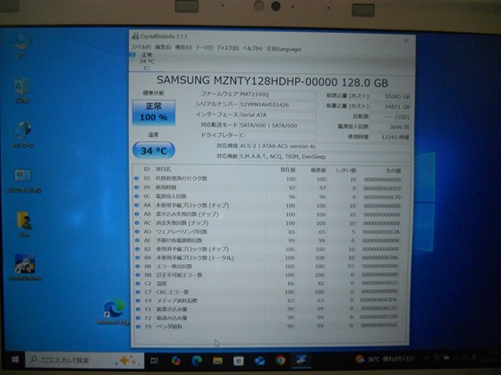The image size is (501, 375).
Task: Click the host reads value 55083 GB
Action: click(391, 96)
